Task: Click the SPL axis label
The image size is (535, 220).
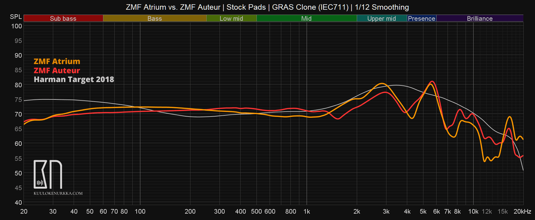Action: coord(16,17)
